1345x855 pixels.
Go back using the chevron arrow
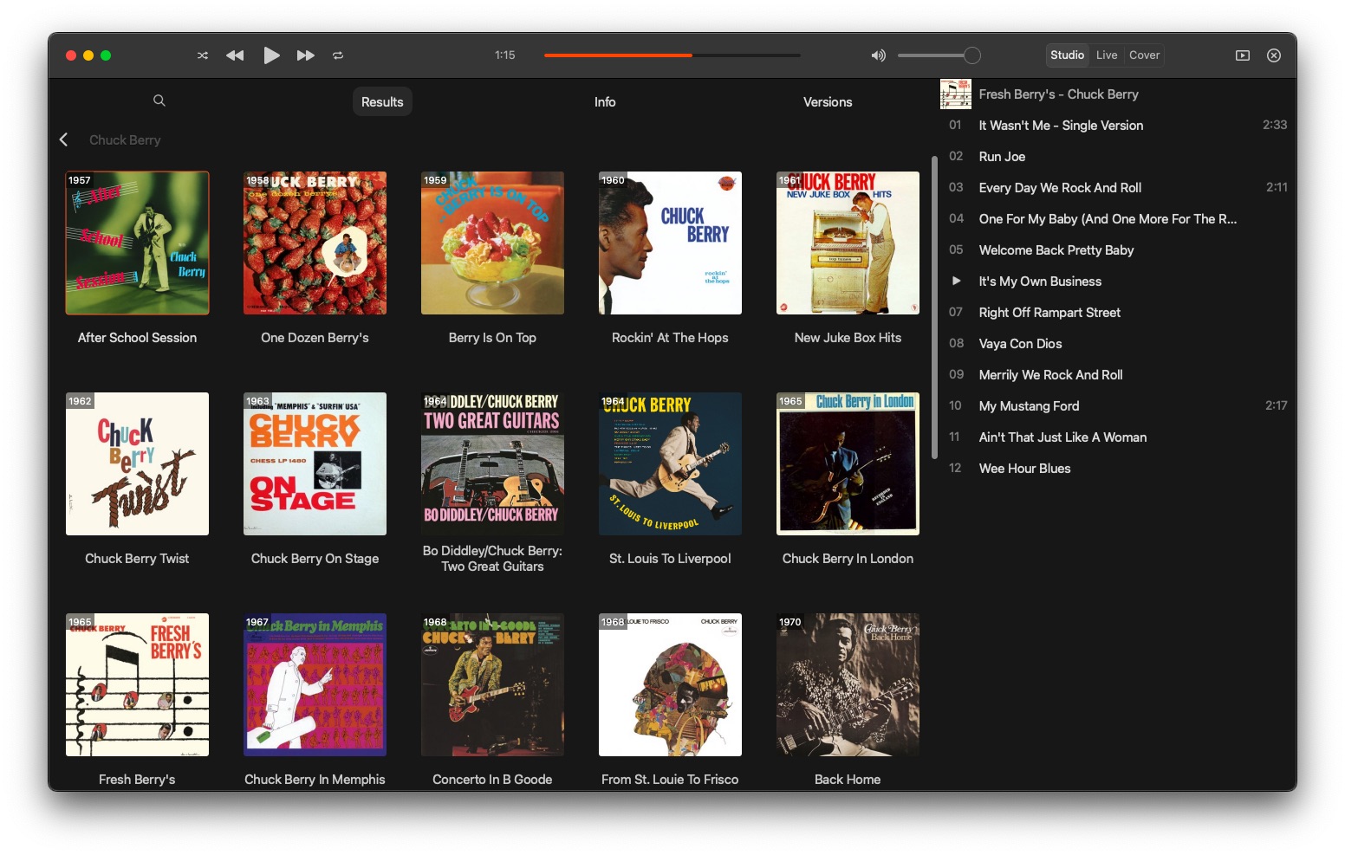coord(63,139)
